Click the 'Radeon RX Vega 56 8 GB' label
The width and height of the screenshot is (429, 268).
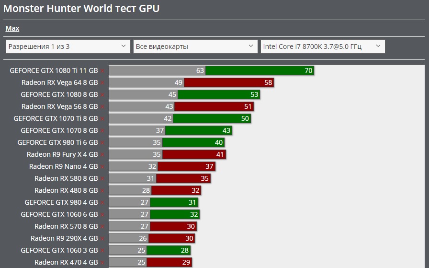pyautogui.click(x=60, y=106)
